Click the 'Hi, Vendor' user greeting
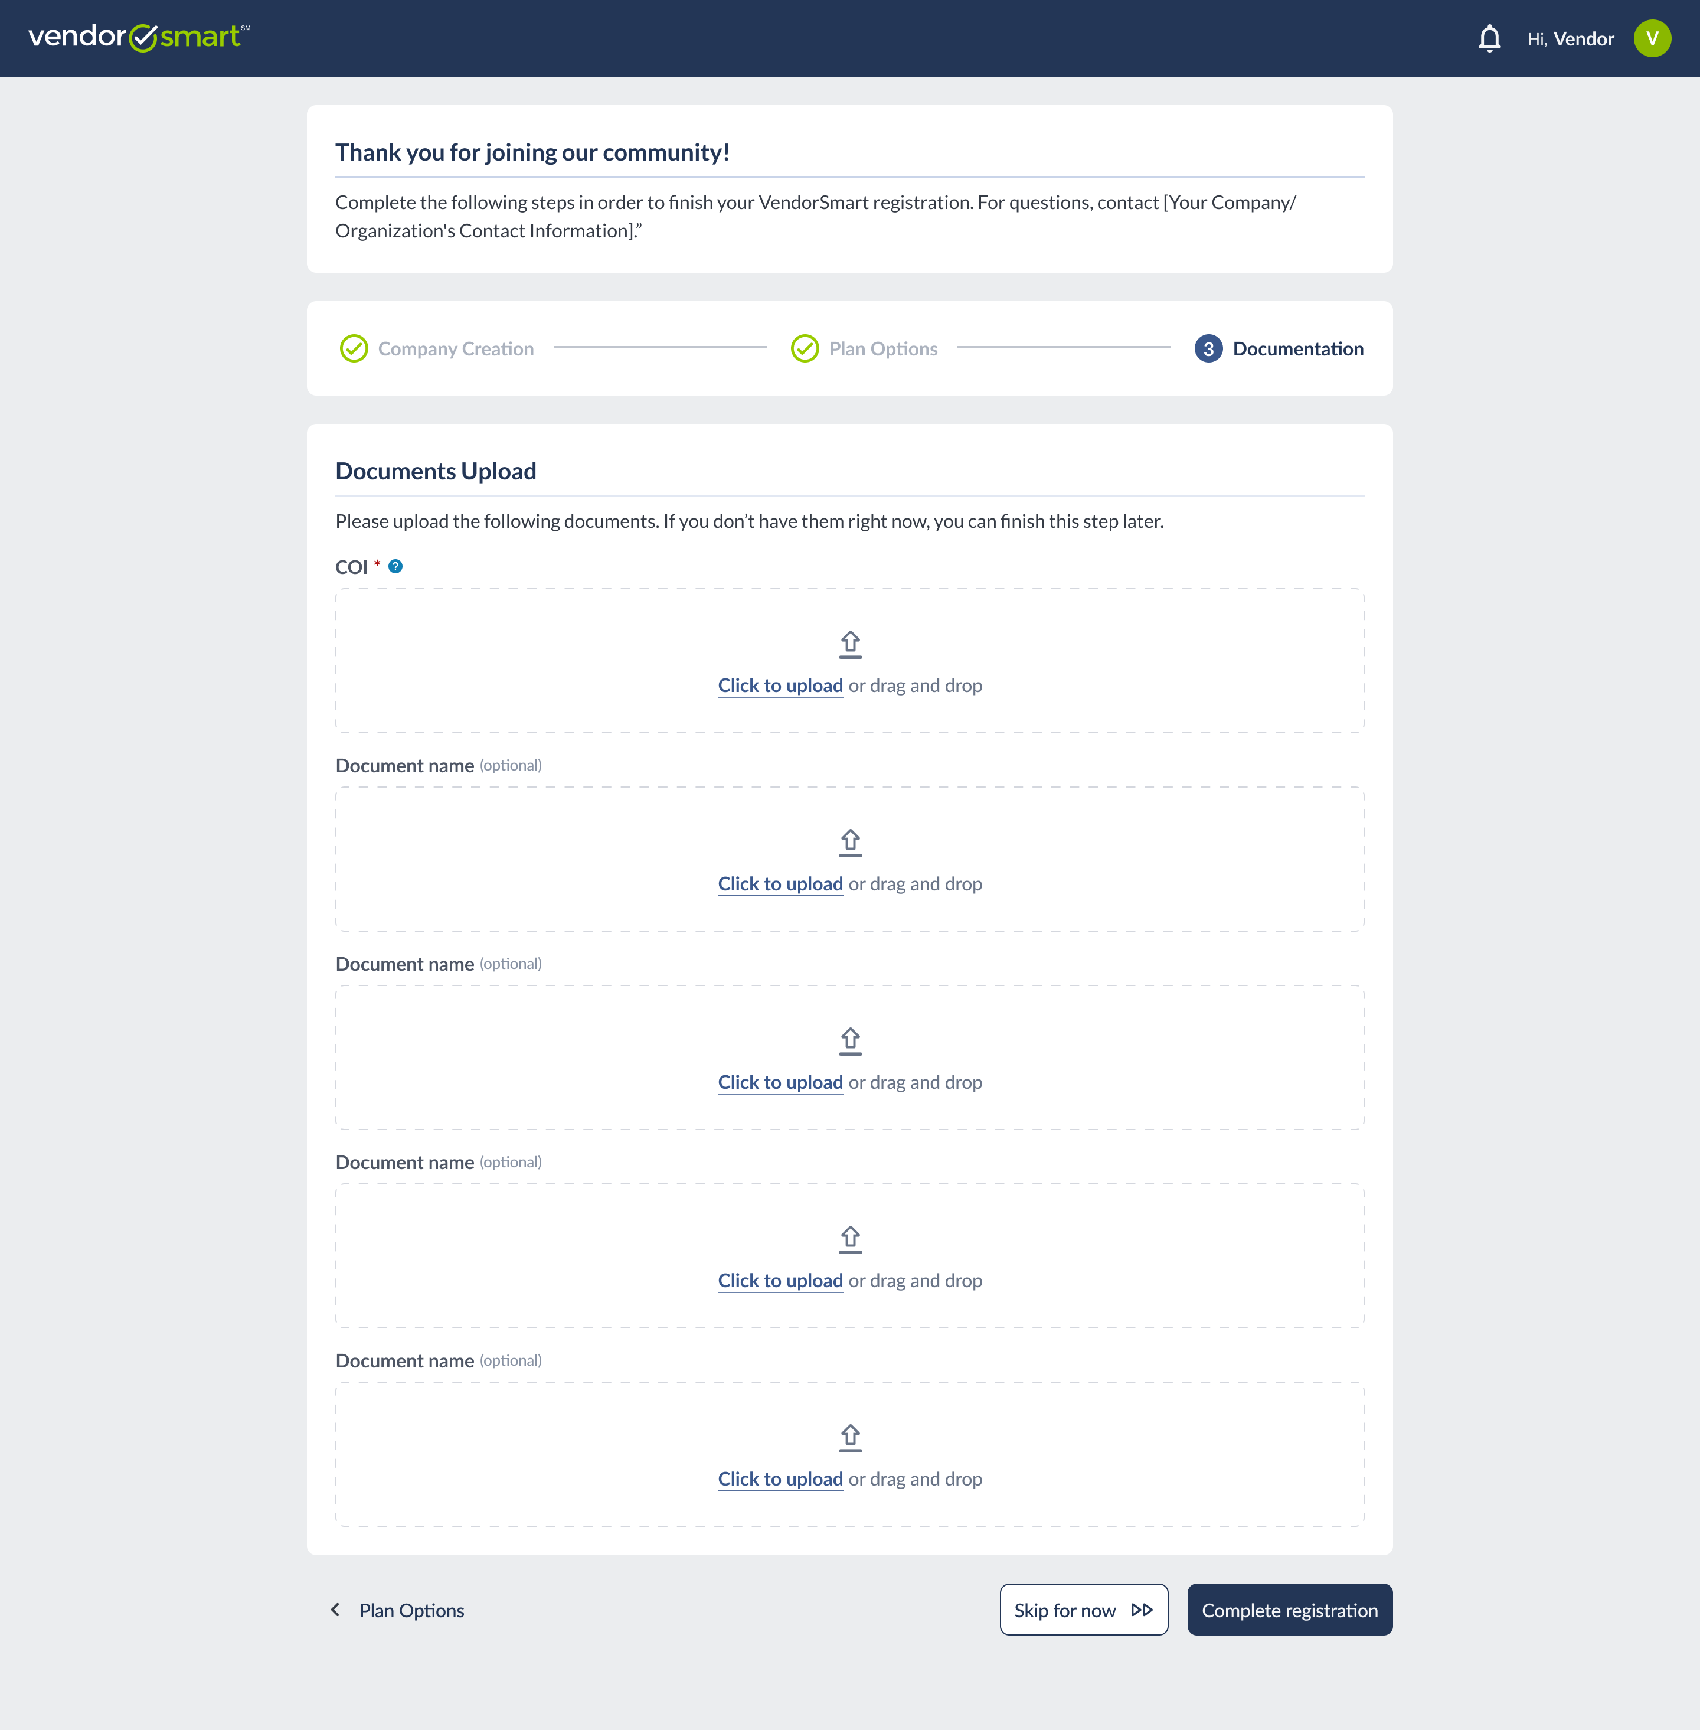The image size is (1700, 1730). click(x=1570, y=40)
